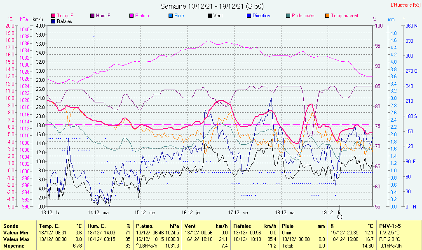This screenshot has width=422, height=250.
Task: Click the '14.60' average in the § column
Action: (x=368, y=246)
